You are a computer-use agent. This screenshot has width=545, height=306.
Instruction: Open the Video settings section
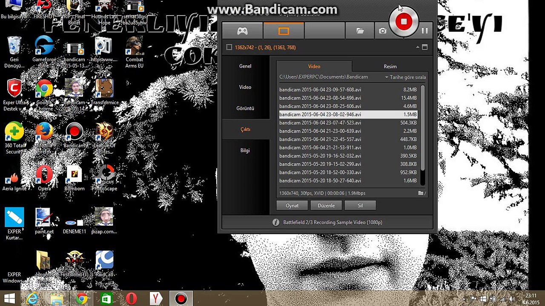[x=245, y=87]
